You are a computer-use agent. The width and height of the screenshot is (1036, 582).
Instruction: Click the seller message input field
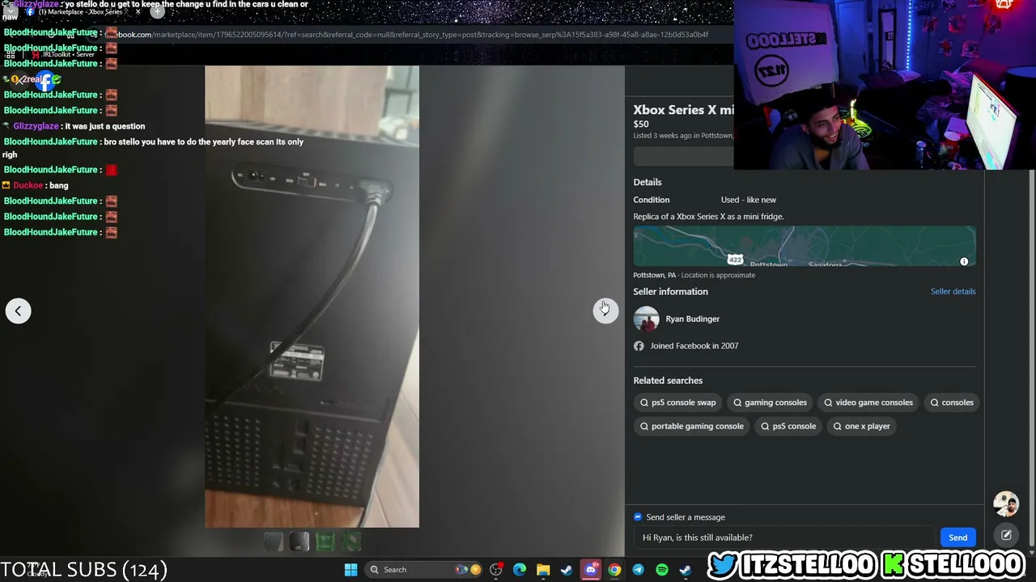785,538
